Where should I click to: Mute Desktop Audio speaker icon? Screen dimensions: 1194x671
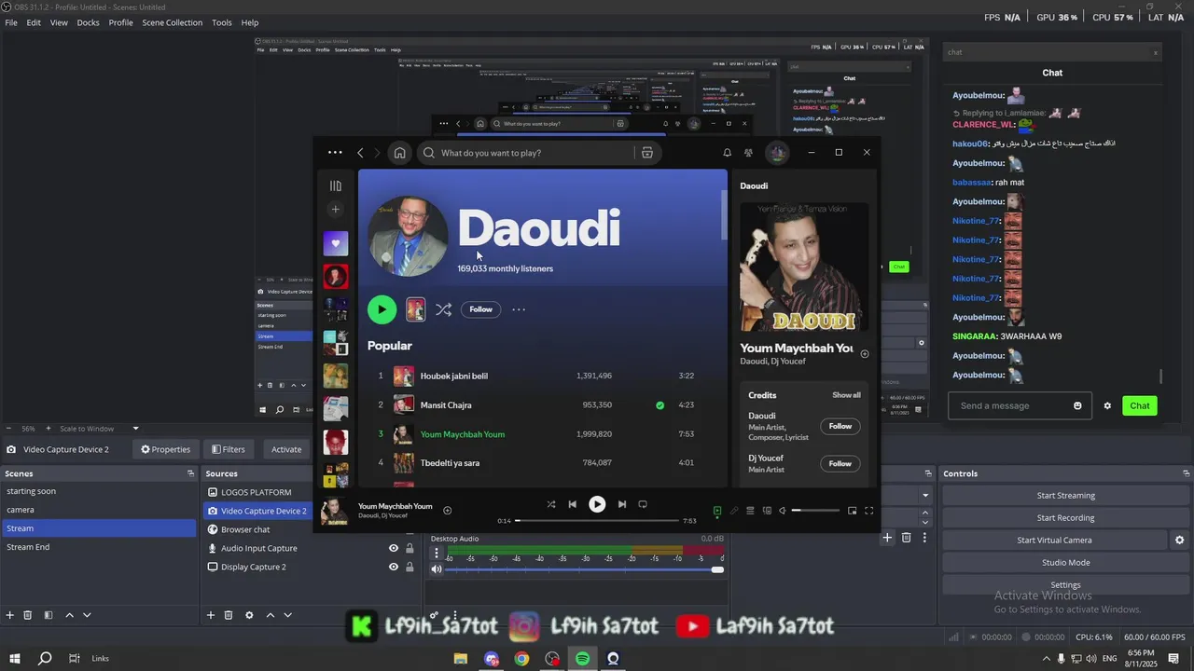point(437,569)
